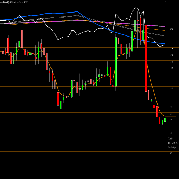This screenshot has width=179, height=179.
Task: Click the price axis label '2'
Action: 171,153
